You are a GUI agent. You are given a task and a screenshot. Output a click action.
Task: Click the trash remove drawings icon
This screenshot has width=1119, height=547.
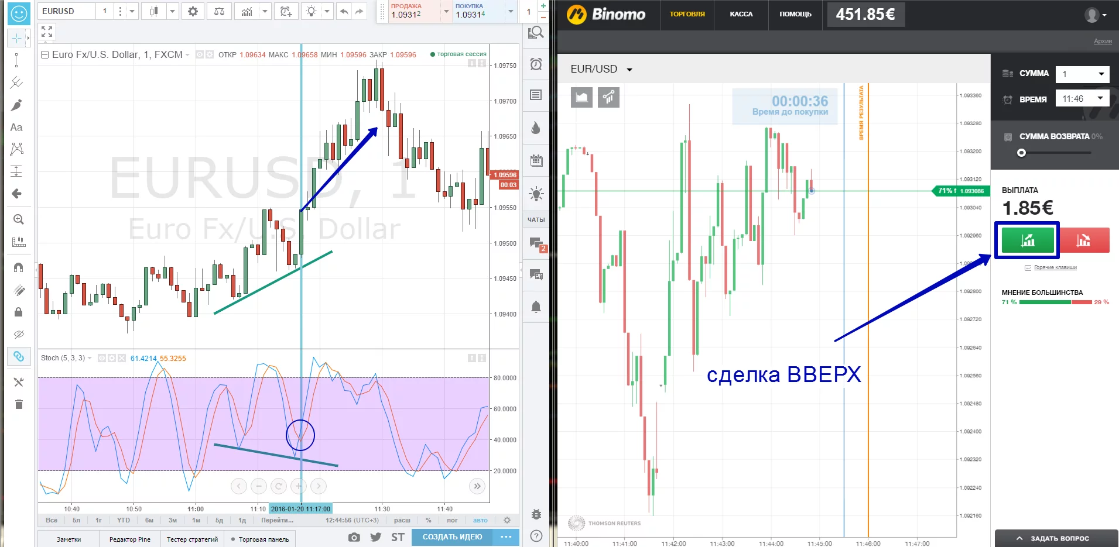18,404
